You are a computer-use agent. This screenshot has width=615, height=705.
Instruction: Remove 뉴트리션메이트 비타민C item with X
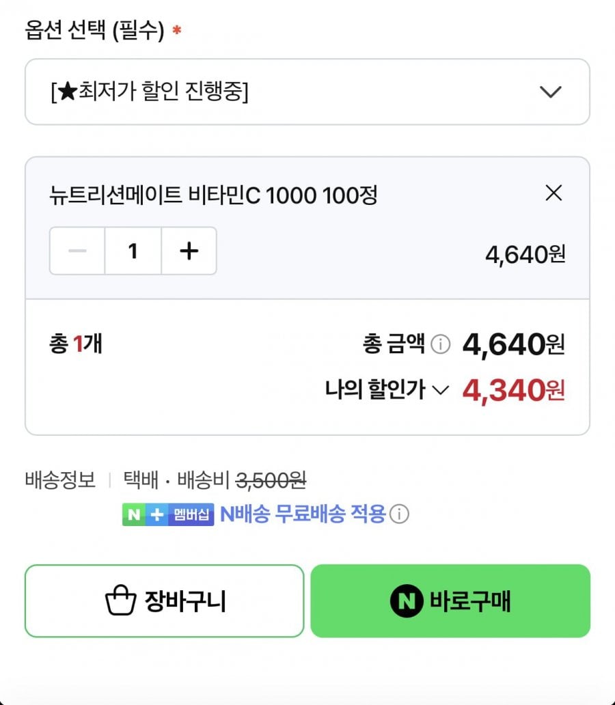tap(553, 193)
